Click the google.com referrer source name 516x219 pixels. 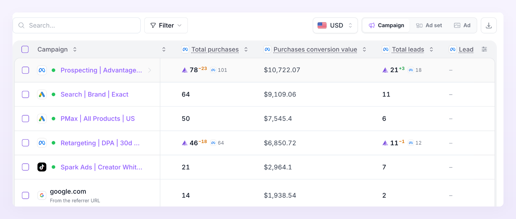[68, 192]
